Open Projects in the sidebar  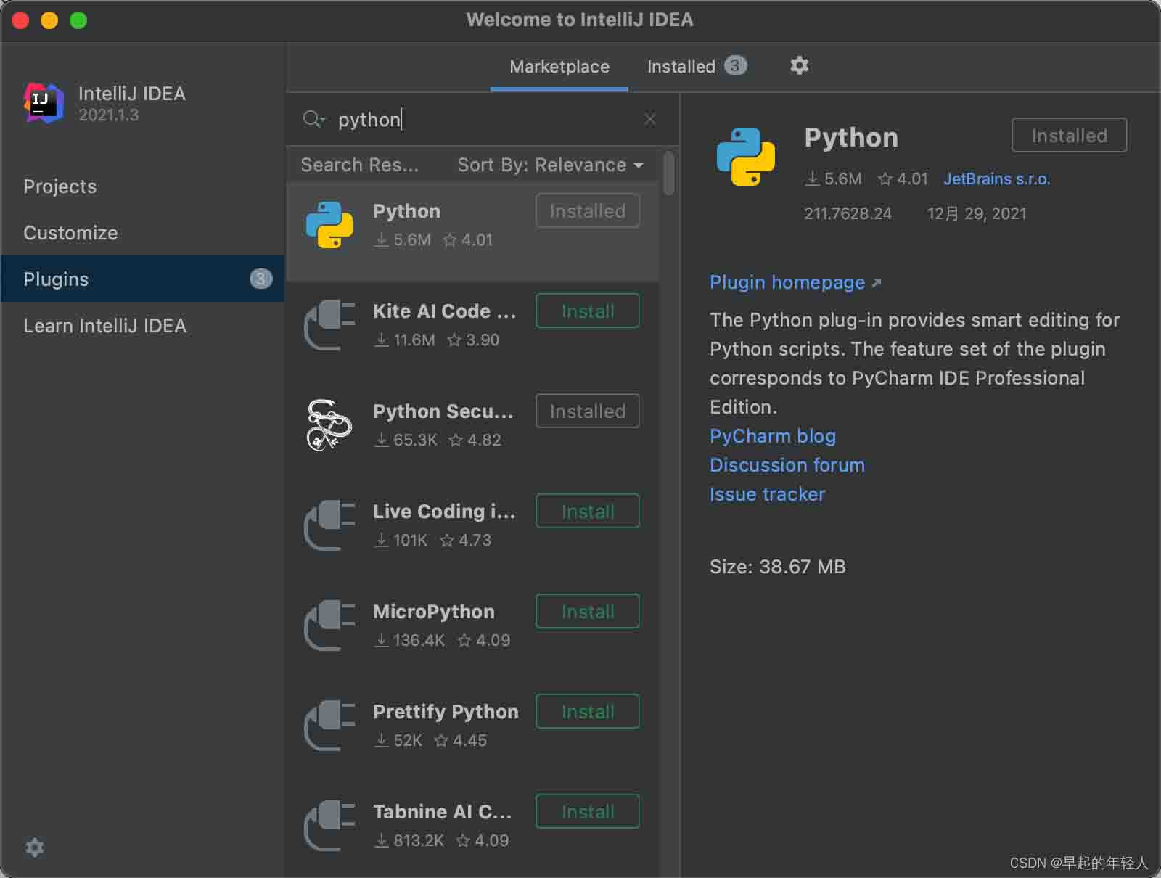(142, 186)
